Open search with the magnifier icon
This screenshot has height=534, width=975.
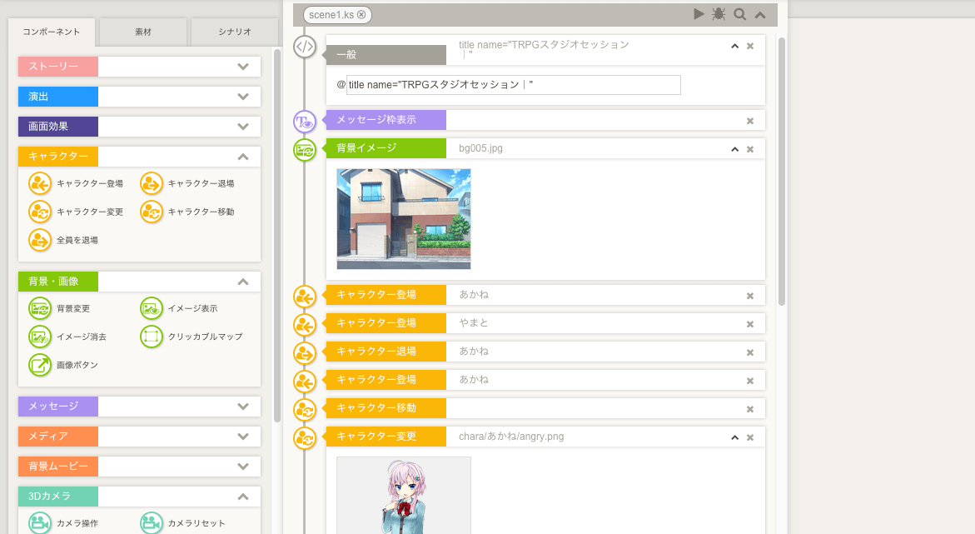739,14
